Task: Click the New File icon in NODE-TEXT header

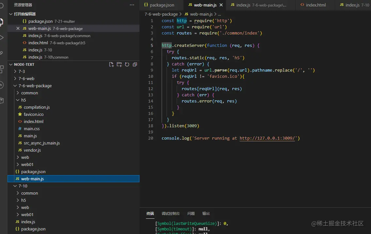Action: 111,64
